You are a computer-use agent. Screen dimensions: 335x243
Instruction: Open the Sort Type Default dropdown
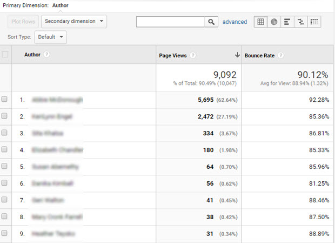(x=51, y=37)
